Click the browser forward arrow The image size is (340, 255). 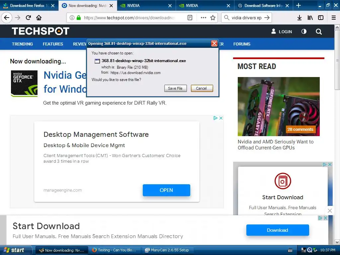pos(18,18)
